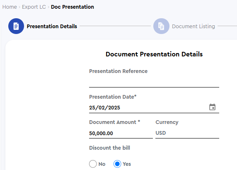Click the Presentation Date field label
237x170 pixels.
[x=113, y=97]
